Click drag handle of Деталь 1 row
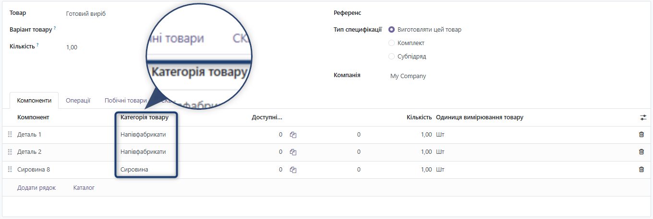Screen dimensions: 653x219 pos(10,135)
